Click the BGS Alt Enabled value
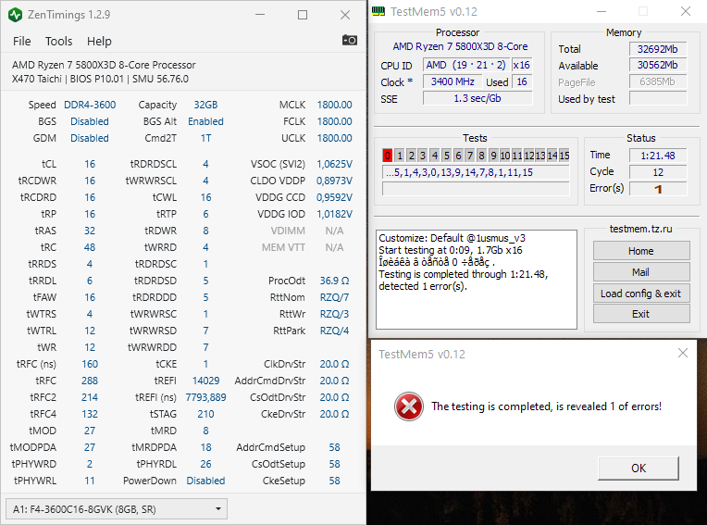The image size is (707, 525). pyautogui.click(x=205, y=121)
